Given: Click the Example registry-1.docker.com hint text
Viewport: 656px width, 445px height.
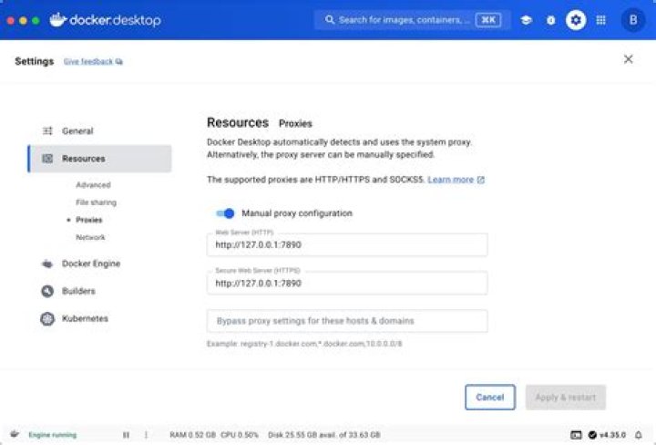Looking at the screenshot, I should coord(304,344).
